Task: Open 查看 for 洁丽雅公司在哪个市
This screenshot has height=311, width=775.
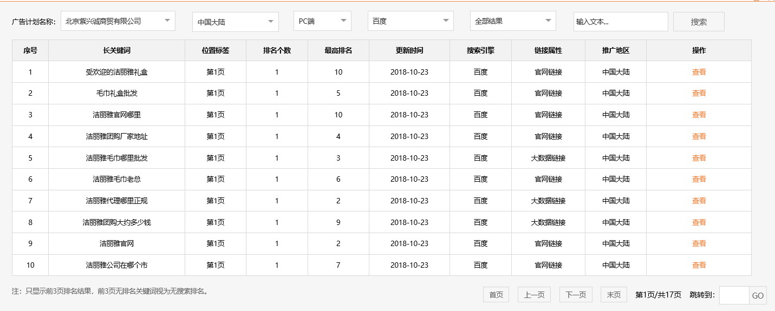Action: point(699,265)
